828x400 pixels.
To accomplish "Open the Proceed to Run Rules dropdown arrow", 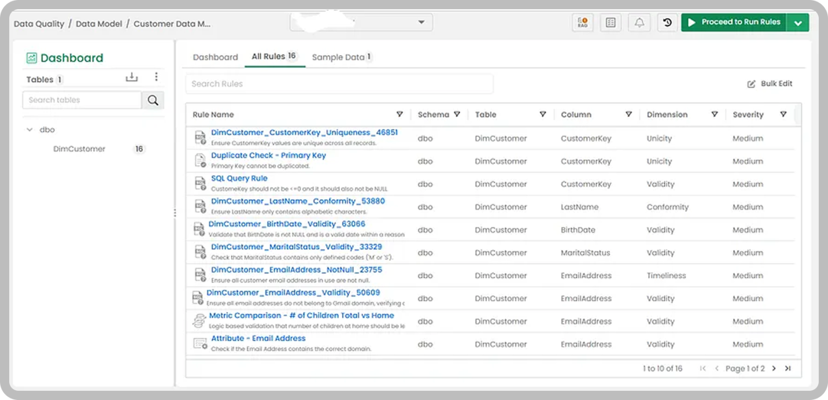I will [x=798, y=23].
